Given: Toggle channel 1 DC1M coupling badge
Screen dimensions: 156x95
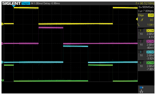Looking at the screenshot, I should (150, 30).
